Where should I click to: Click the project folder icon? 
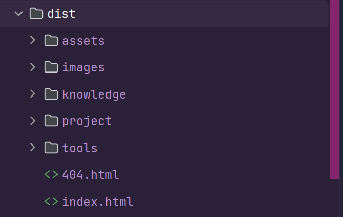[51, 121]
